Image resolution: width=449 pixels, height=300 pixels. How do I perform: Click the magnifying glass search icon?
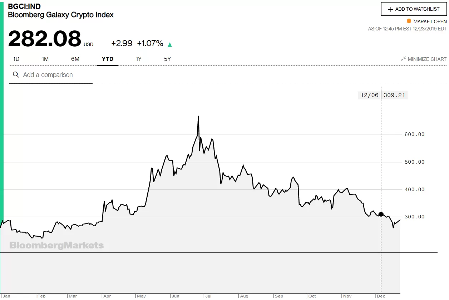(16, 74)
